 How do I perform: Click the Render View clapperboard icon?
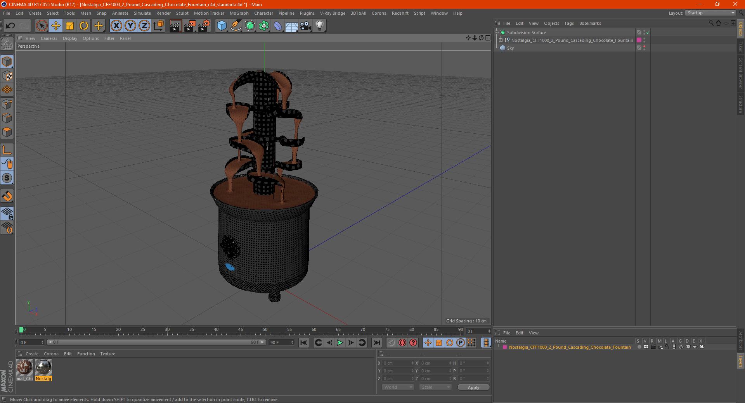coord(175,26)
